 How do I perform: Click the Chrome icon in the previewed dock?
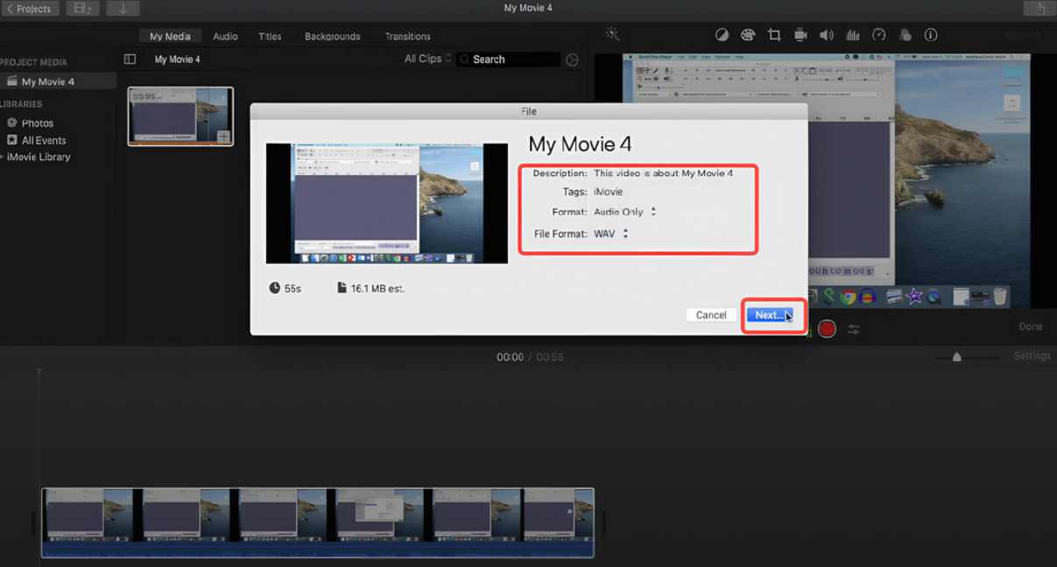[848, 297]
